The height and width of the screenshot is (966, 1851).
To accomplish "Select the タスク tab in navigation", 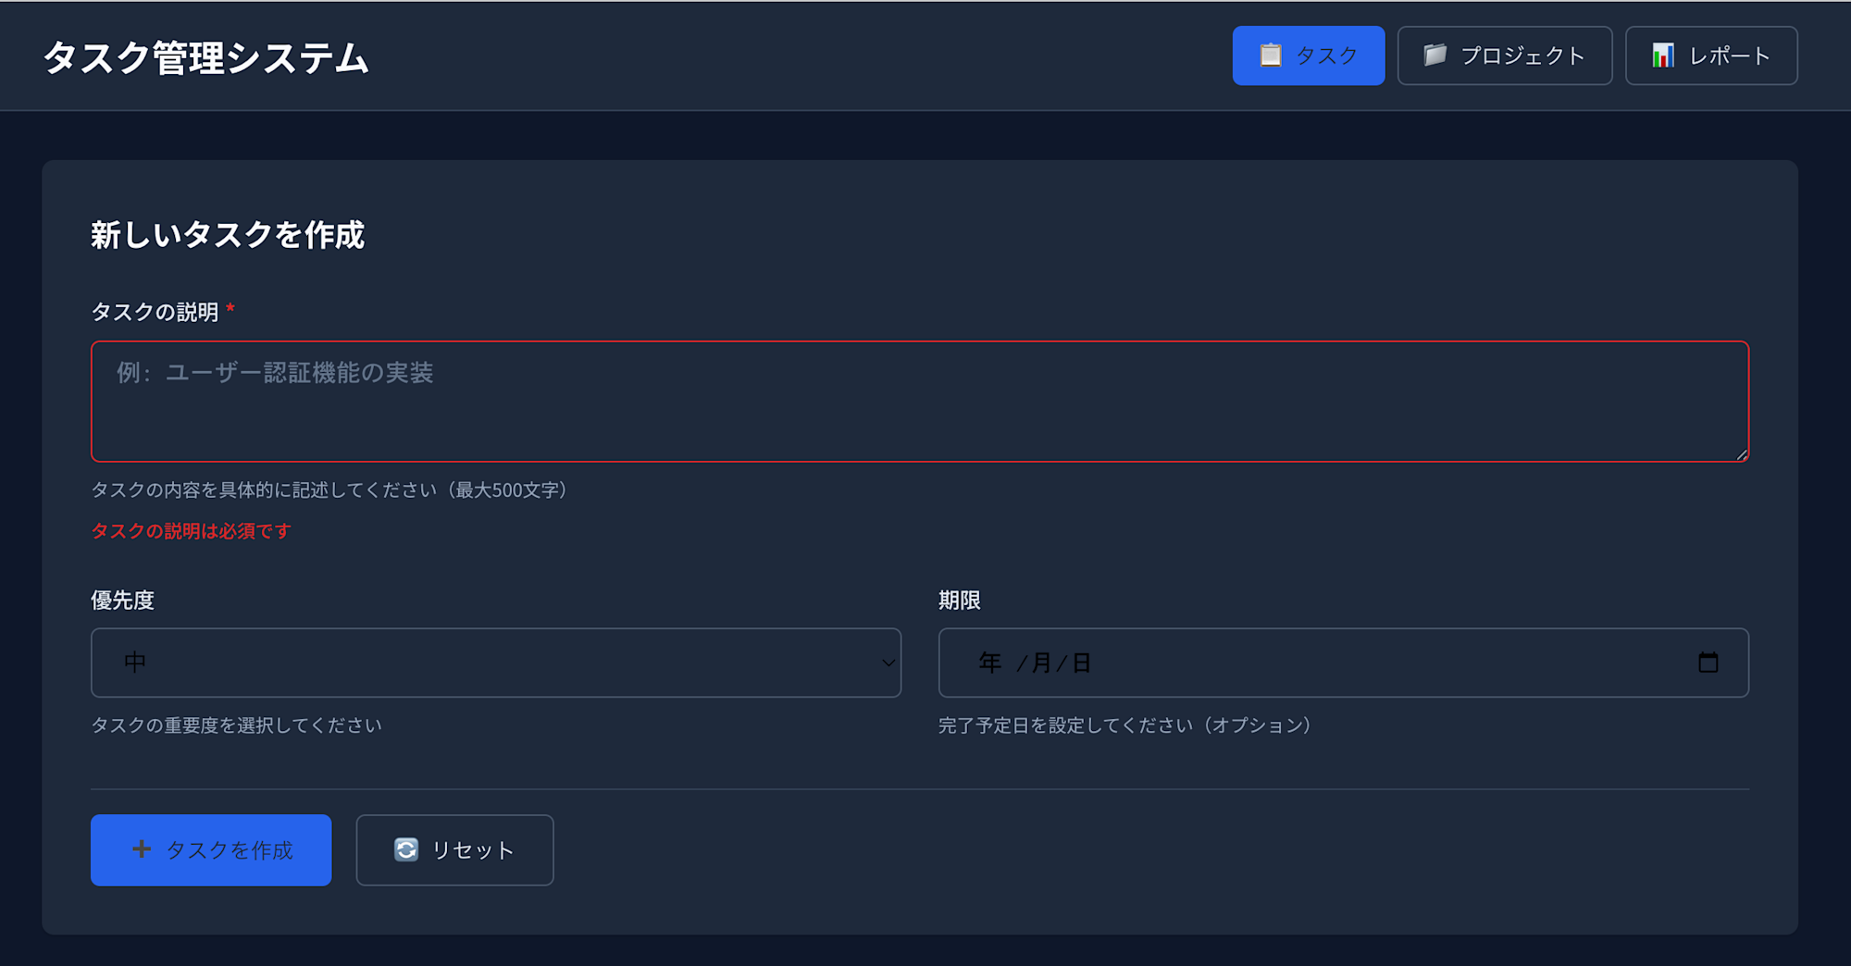I will 1309,56.
